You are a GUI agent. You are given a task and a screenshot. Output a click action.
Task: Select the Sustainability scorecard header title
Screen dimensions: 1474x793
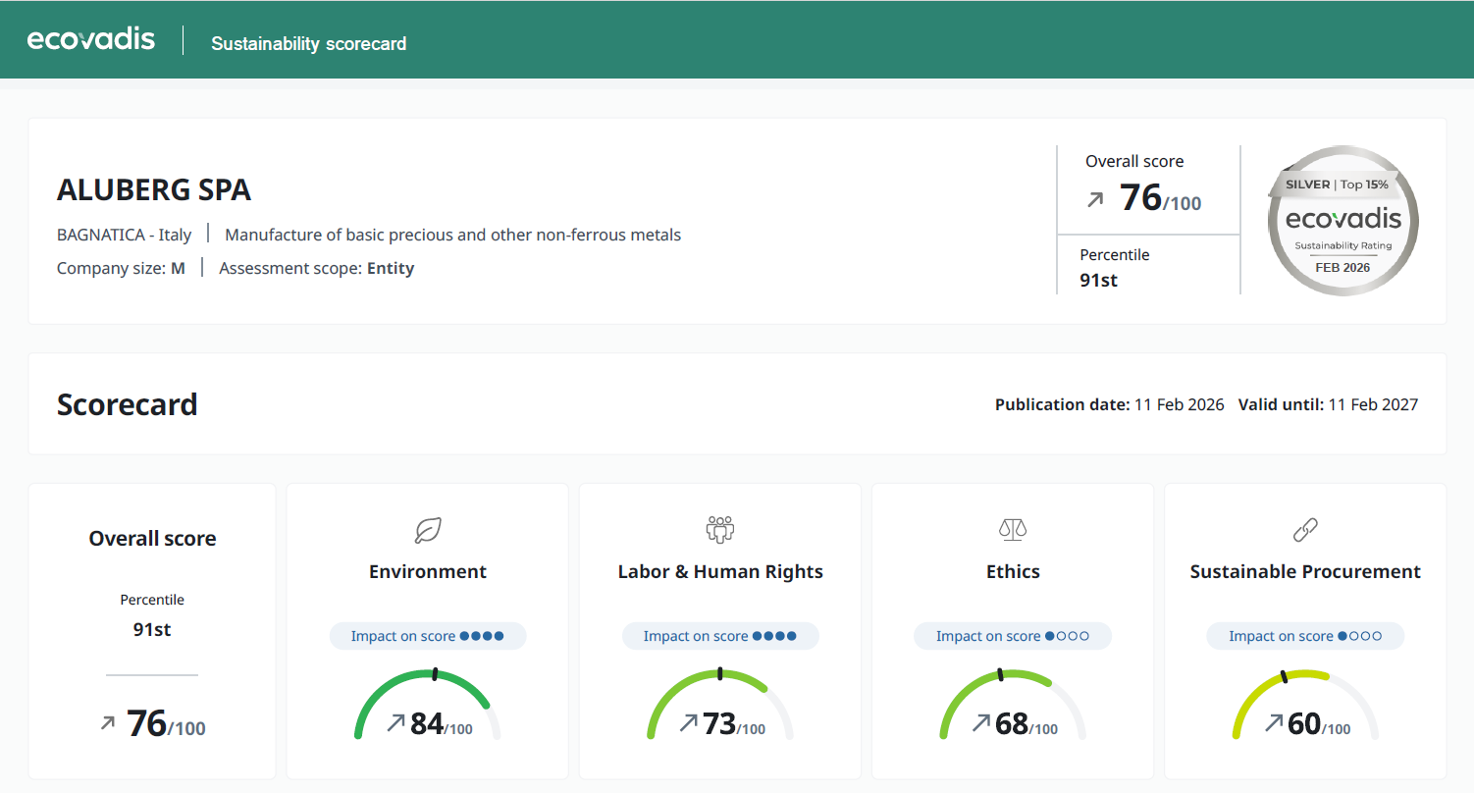coord(308,44)
